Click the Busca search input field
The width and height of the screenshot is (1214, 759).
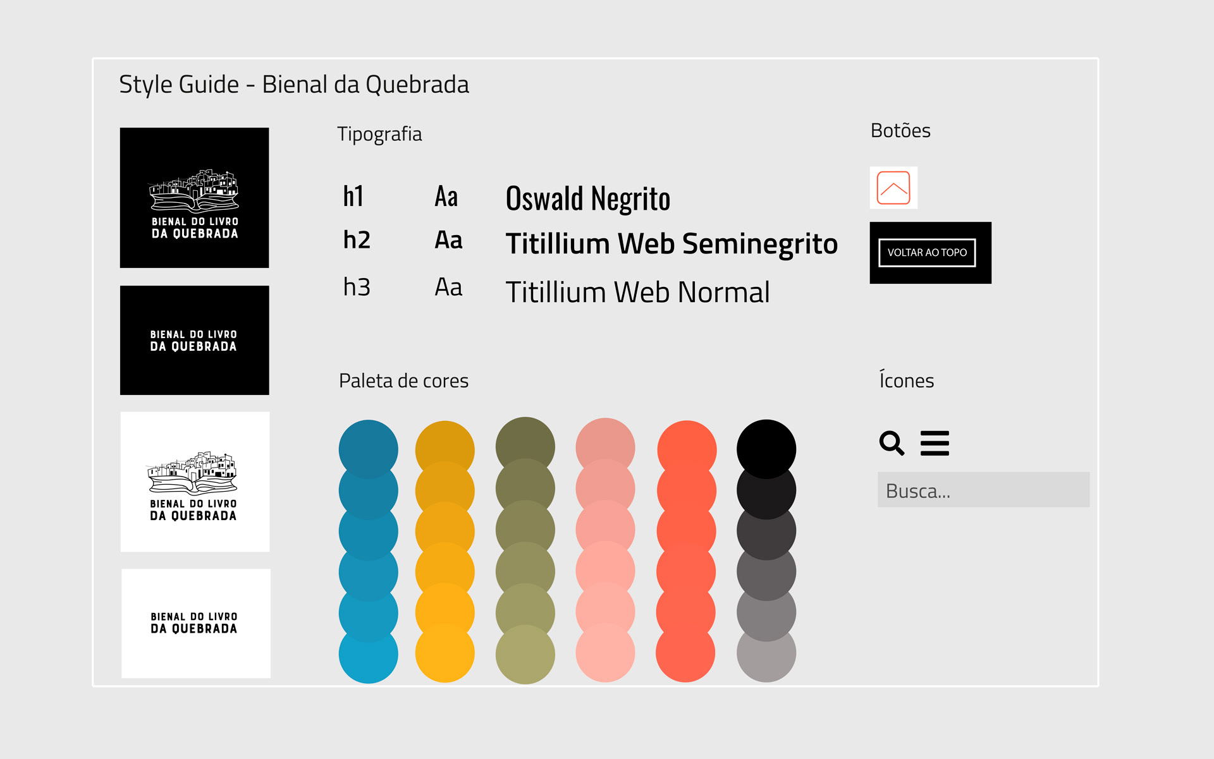[x=983, y=490]
